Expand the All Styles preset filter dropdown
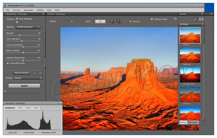Screen dimensions: 217x138 coord(191,24)
